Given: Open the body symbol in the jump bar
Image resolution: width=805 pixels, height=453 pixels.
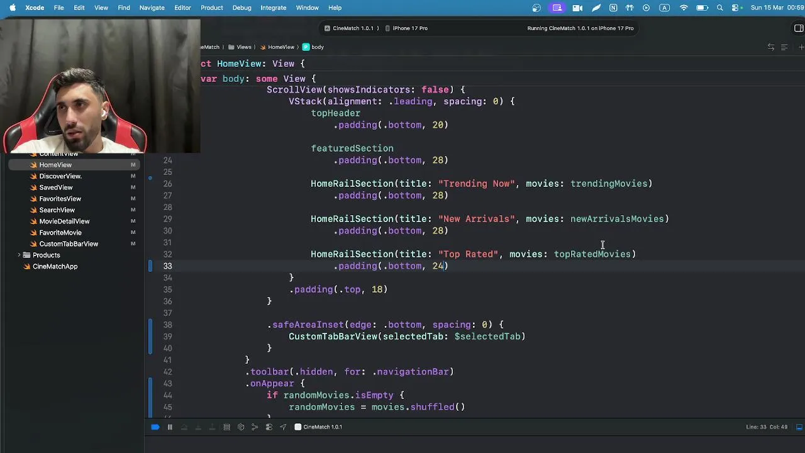Looking at the screenshot, I should point(313,47).
